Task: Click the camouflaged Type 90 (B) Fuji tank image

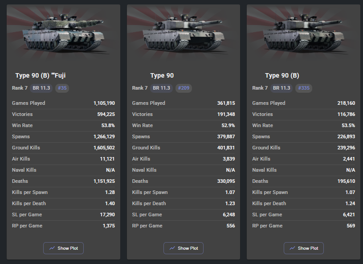Action: click(x=63, y=33)
